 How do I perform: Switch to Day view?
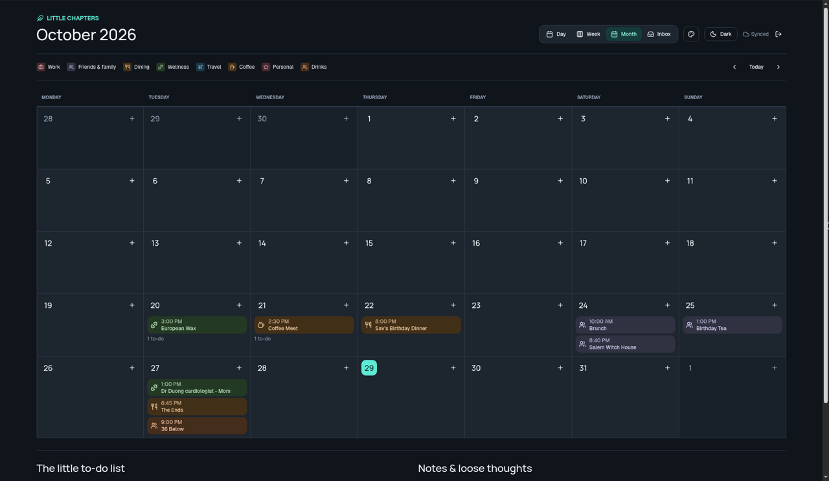point(556,34)
